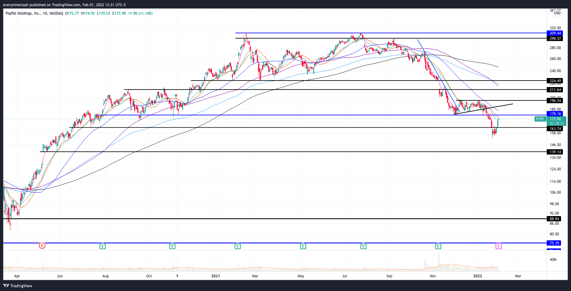Click the earnings marker above the May label
Image resolution: width=571 pixels, height=291 pixels.
coord(303,246)
